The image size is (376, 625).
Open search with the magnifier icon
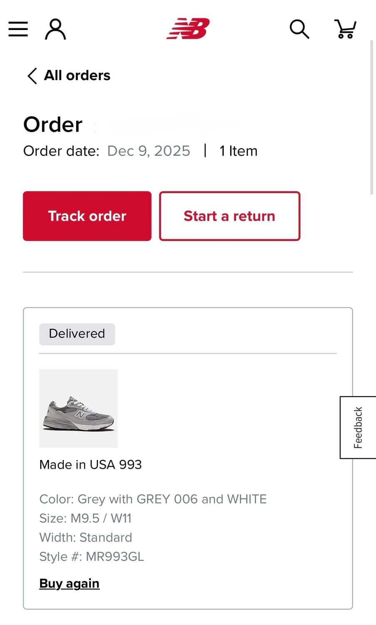pos(299,29)
